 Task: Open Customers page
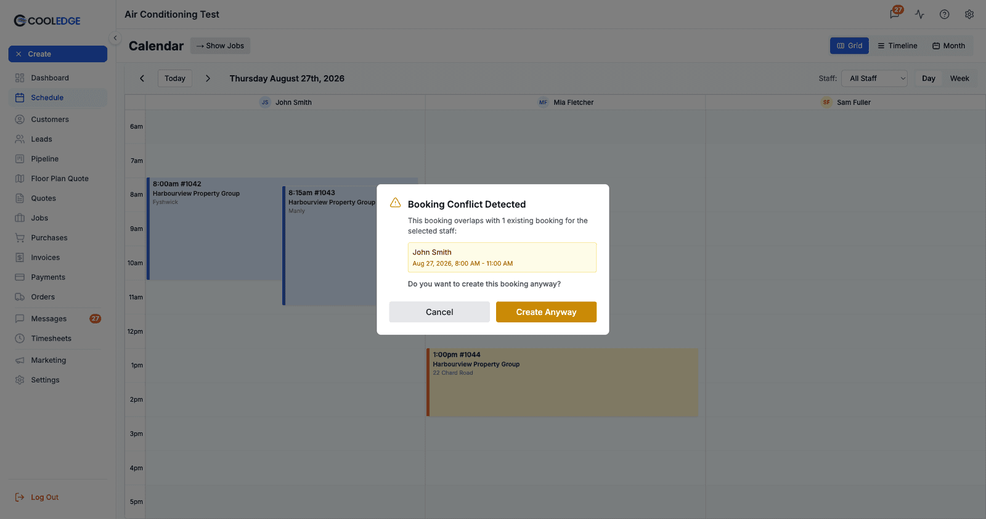pos(58,120)
